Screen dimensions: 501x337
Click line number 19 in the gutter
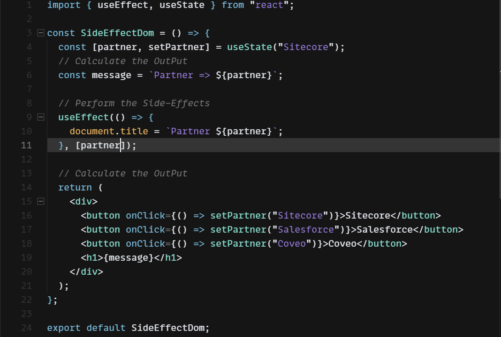coord(27,257)
